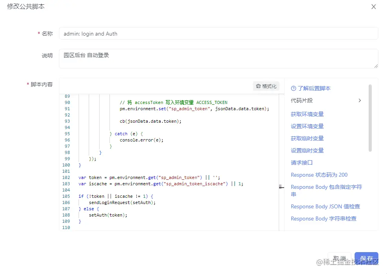Click the 说明 textarea
The width and height of the screenshot is (387, 274).
coord(219,59)
